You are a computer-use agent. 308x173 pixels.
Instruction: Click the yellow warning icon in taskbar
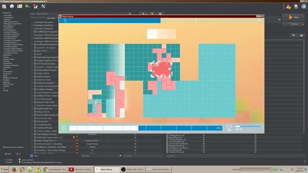(x=38, y=170)
